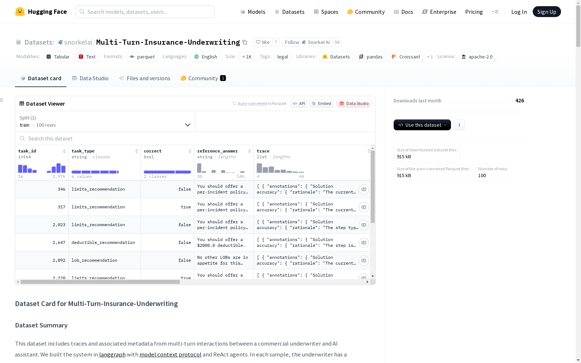581x363 pixels.
Task: Expand the Use this dataset dropdown
Action: tap(422, 125)
